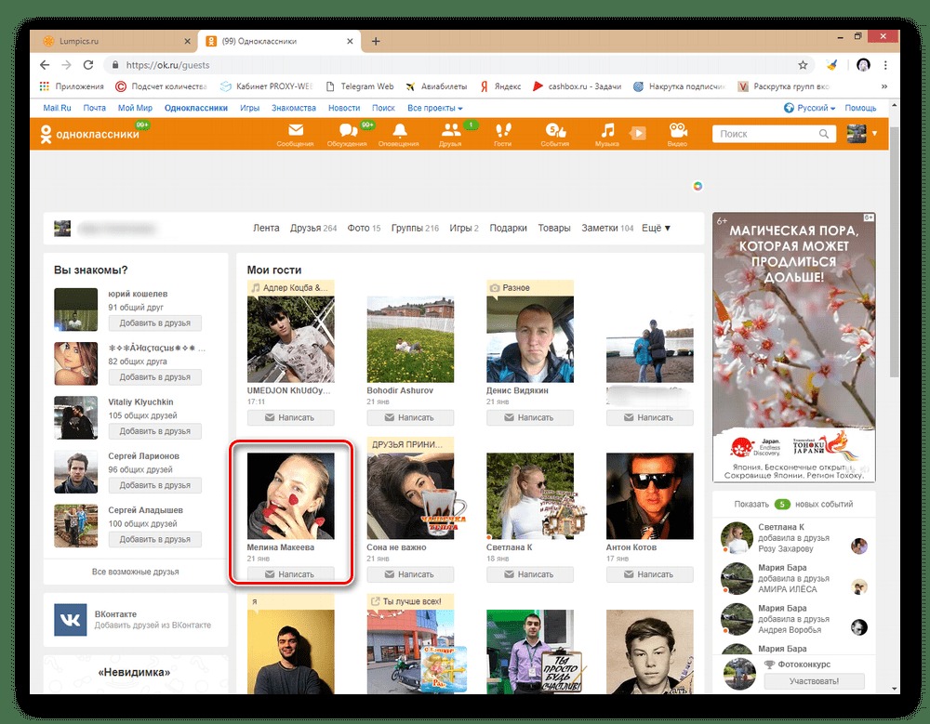Show 5 new events link
Screen dimensions: 930x724
click(793, 504)
